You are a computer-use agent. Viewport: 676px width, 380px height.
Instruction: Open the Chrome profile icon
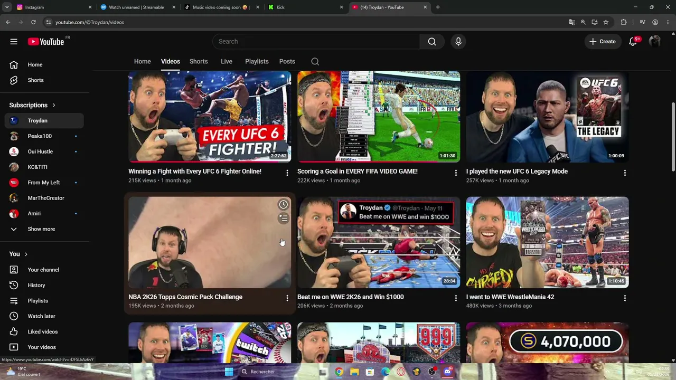[x=655, y=22]
